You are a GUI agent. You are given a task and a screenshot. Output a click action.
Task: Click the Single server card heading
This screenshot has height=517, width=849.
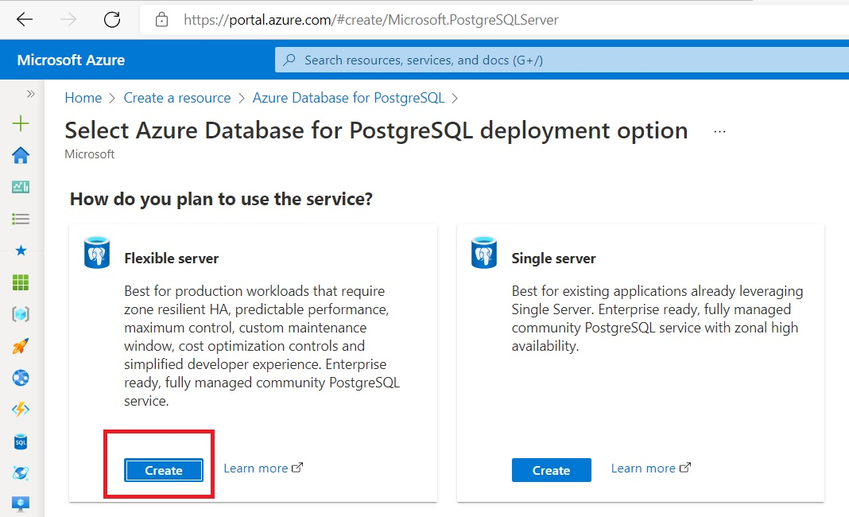pos(553,258)
